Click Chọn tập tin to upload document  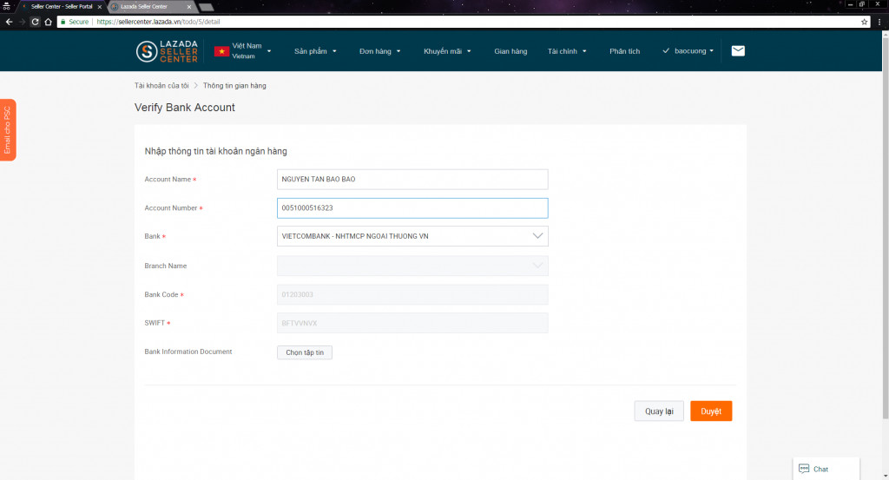click(304, 352)
